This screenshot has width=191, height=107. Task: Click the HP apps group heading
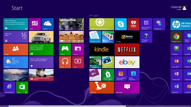point(94,15)
